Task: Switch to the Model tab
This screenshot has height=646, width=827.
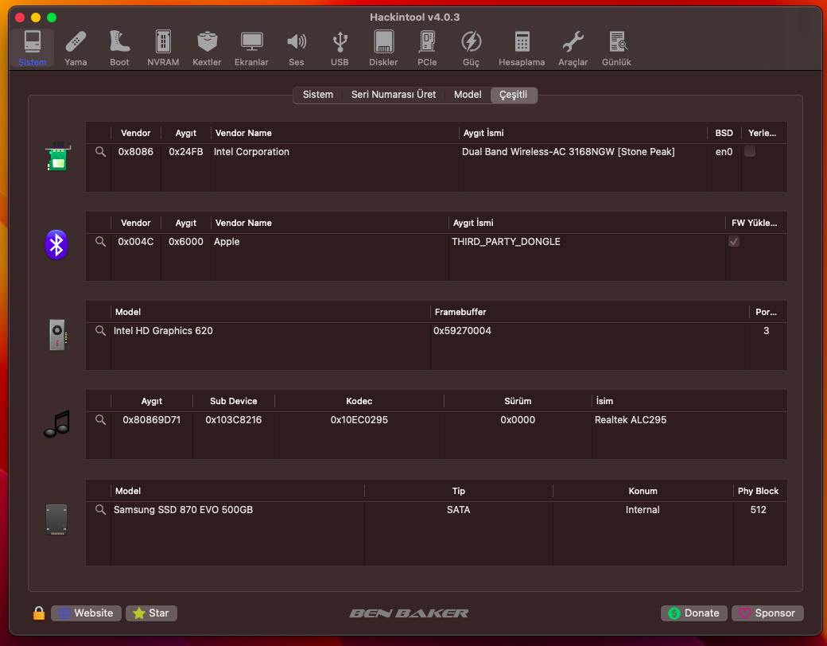Action: (468, 95)
